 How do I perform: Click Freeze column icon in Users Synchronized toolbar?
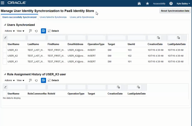click(30, 31)
